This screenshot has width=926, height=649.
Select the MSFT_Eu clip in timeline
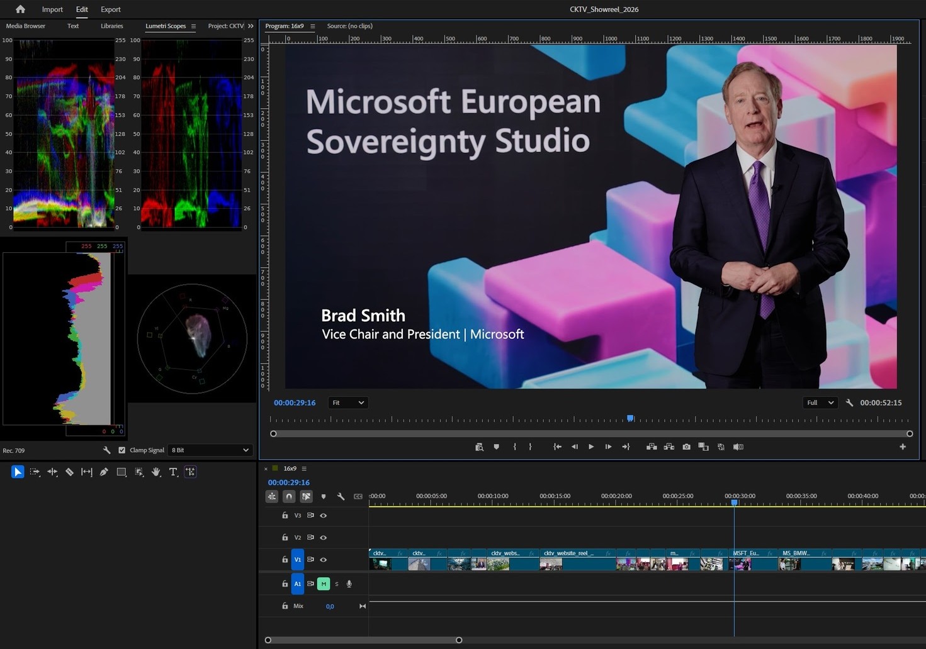tap(754, 560)
